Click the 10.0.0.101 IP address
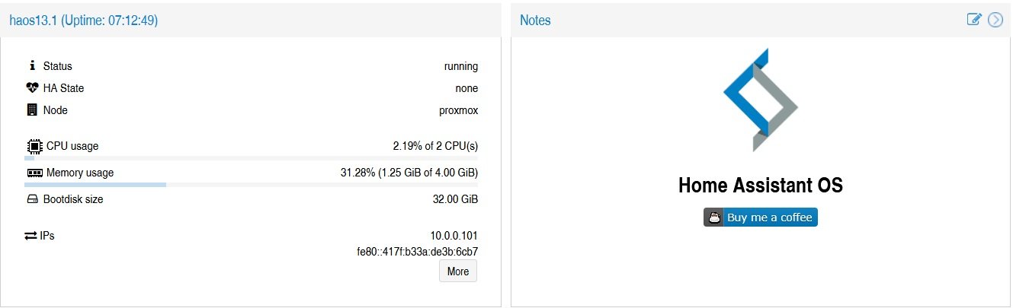This screenshot has height=308, width=1013. pyautogui.click(x=454, y=236)
